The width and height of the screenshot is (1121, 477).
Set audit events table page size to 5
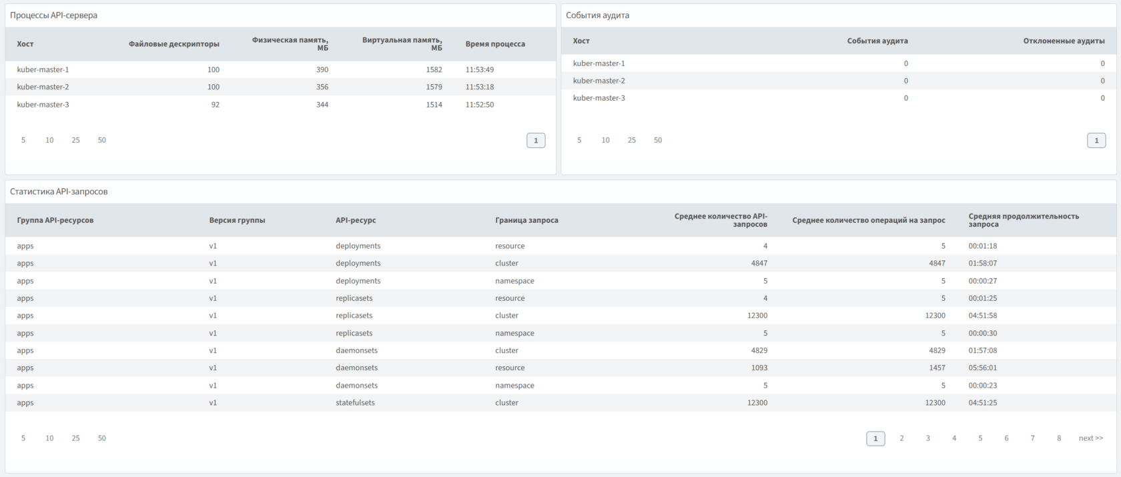[x=579, y=140]
